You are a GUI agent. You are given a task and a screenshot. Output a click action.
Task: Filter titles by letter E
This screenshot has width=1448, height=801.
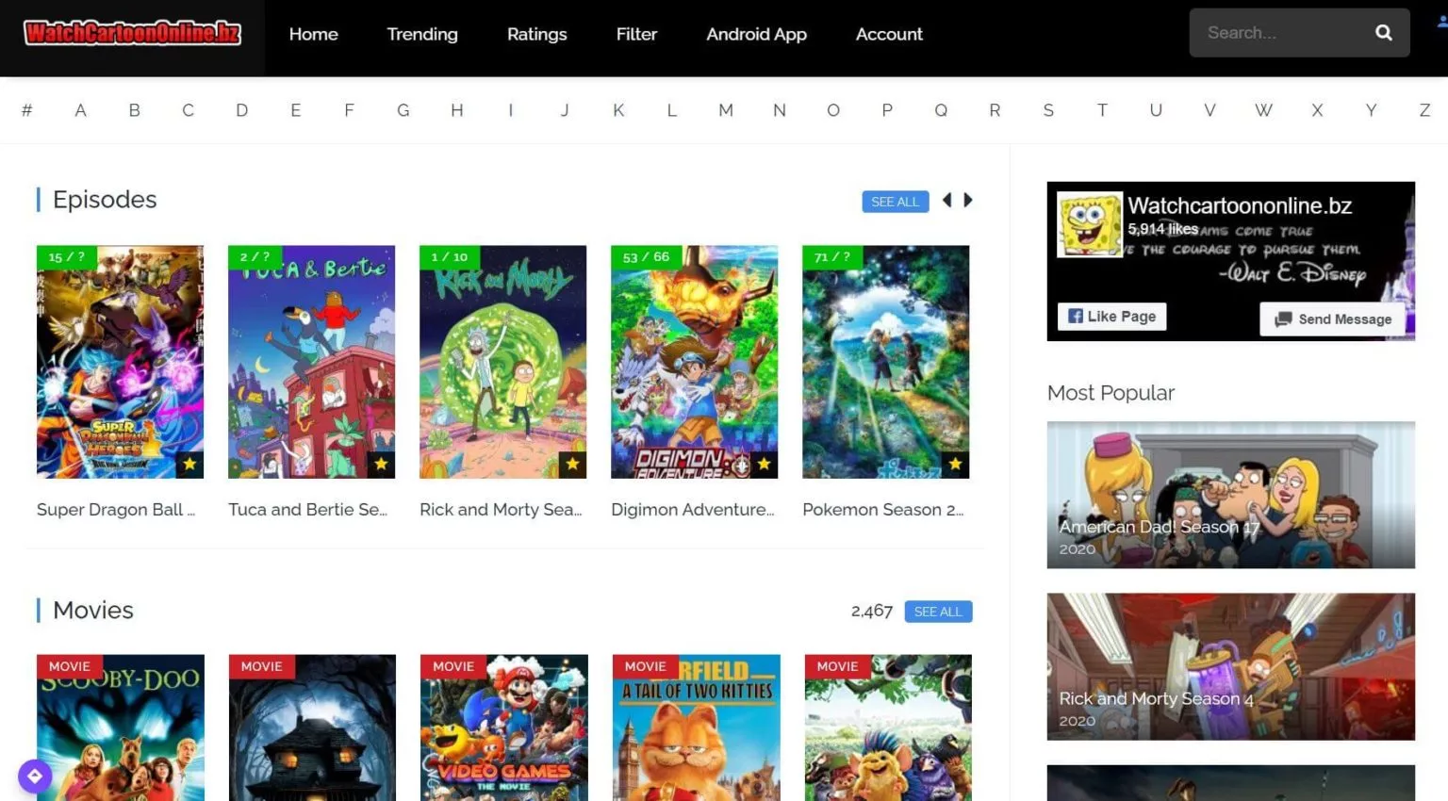coord(295,110)
